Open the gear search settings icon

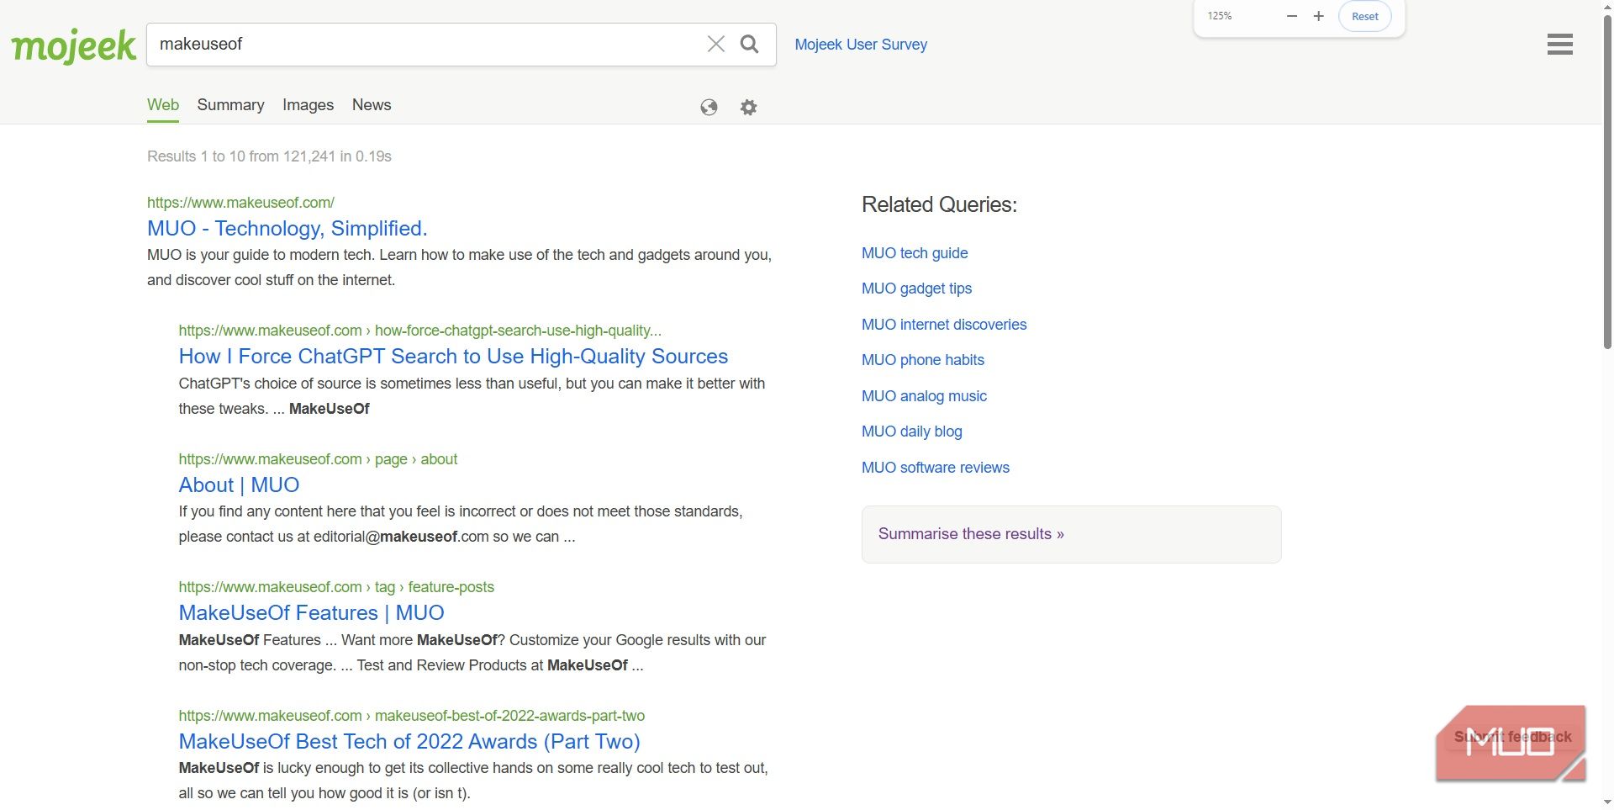point(748,107)
